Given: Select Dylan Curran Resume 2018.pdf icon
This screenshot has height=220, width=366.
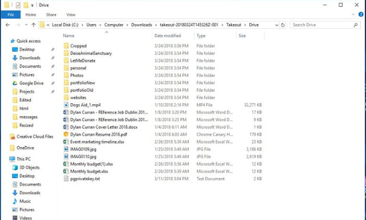Looking at the screenshot, I should (x=66, y=135).
